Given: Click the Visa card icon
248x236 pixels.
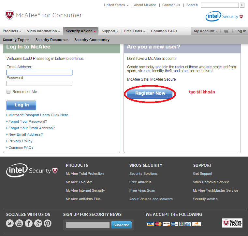Looking at the screenshot, I should [x=150, y=224].
